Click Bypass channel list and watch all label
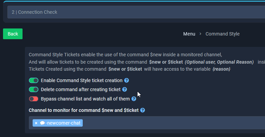The width and height of the screenshot is (265, 137). pyautogui.click(x=85, y=99)
